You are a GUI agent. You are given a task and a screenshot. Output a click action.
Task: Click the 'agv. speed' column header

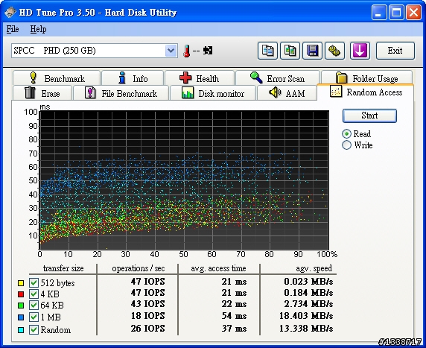tap(314, 268)
